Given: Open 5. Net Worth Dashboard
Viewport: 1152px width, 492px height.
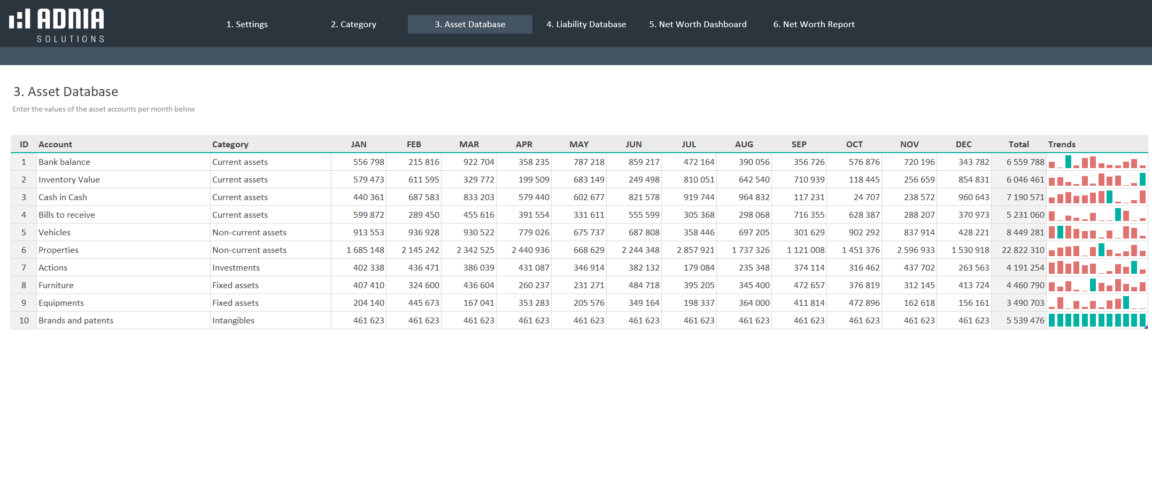Looking at the screenshot, I should click(698, 25).
